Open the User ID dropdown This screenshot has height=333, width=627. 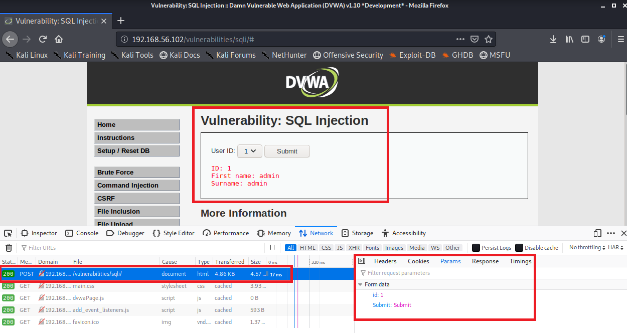pyautogui.click(x=249, y=151)
